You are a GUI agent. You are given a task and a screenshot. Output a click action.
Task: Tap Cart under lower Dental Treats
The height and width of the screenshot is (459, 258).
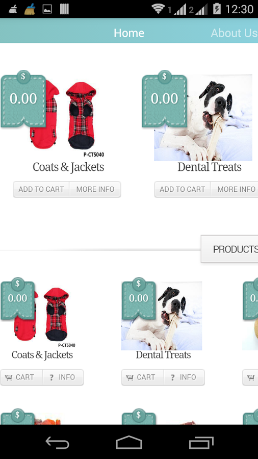point(143,377)
